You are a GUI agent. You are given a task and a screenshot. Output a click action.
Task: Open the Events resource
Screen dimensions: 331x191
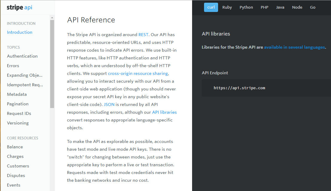click(x=13, y=185)
